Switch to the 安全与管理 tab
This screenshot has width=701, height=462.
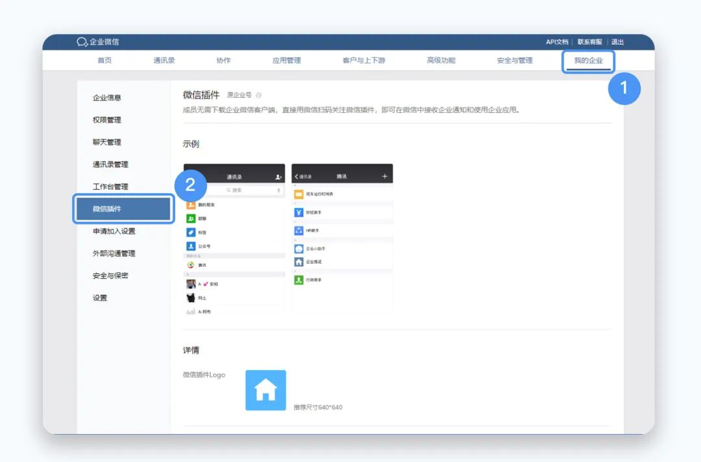pos(515,60)
